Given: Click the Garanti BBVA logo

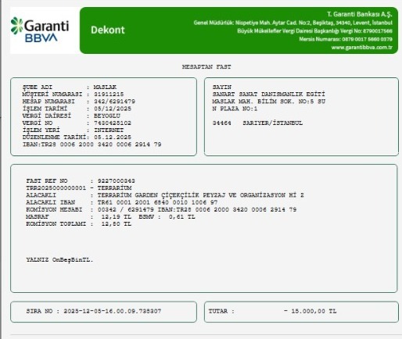Looking at the screenshot, I should [40, 30].
